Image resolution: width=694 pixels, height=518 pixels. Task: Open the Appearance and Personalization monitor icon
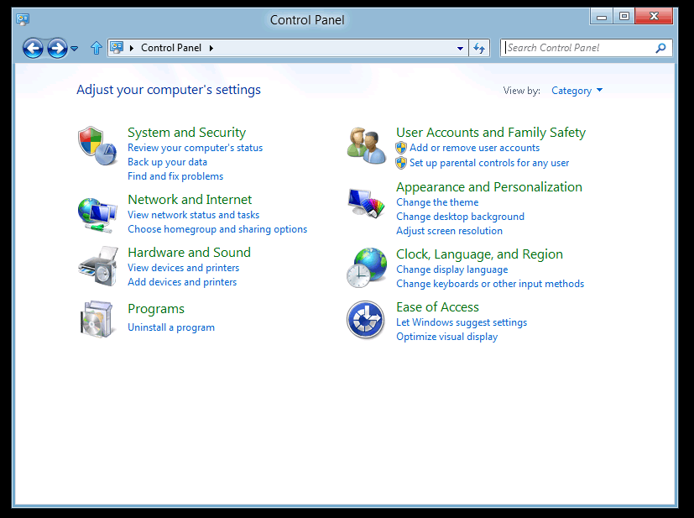[366, 203]
